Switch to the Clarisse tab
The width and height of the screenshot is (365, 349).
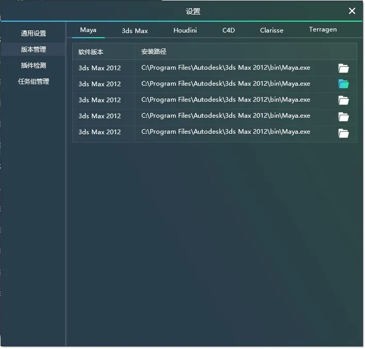tap(272, 30)
